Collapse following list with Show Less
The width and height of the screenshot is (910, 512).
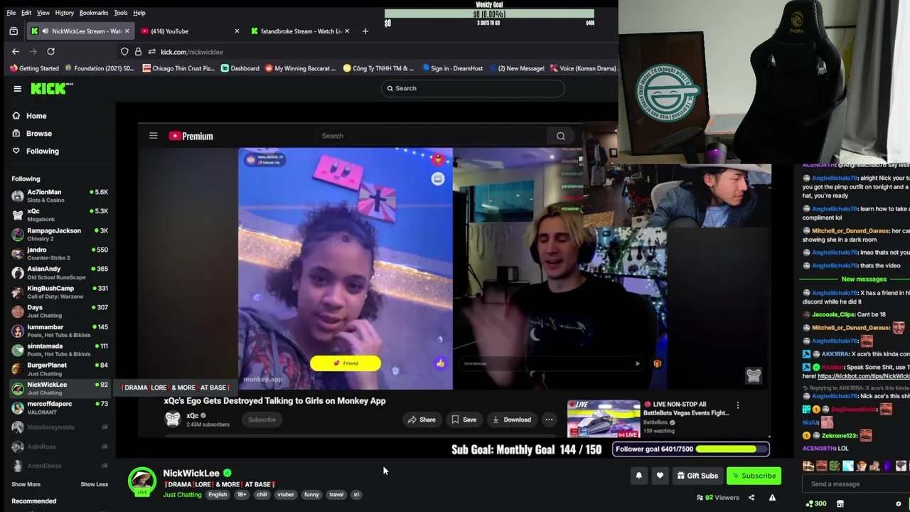coord(94,484)
